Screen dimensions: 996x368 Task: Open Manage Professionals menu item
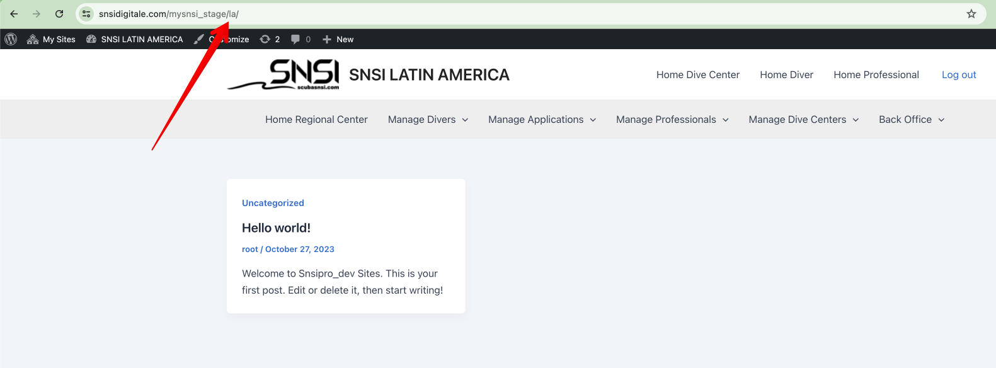click(666, 119)
